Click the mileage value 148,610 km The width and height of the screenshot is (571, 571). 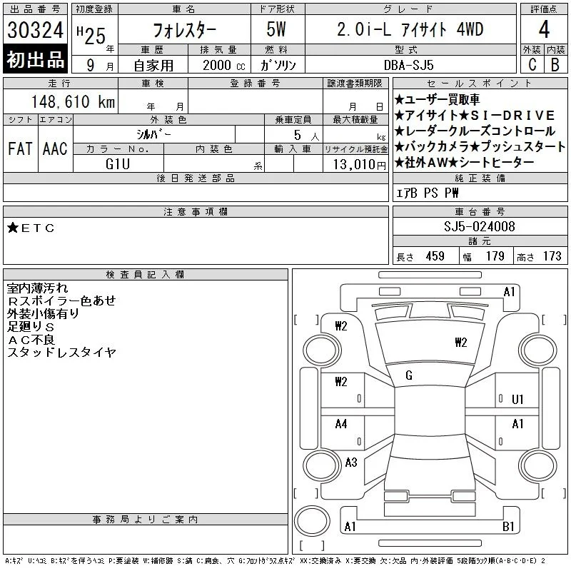(x=73, y=101)
